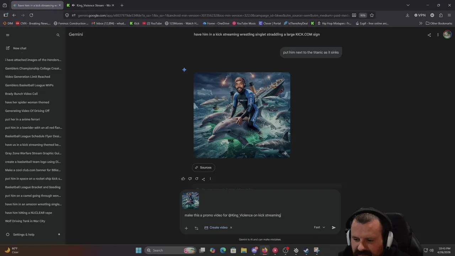
Task: Open the Google account avatar
Action: 447,34
